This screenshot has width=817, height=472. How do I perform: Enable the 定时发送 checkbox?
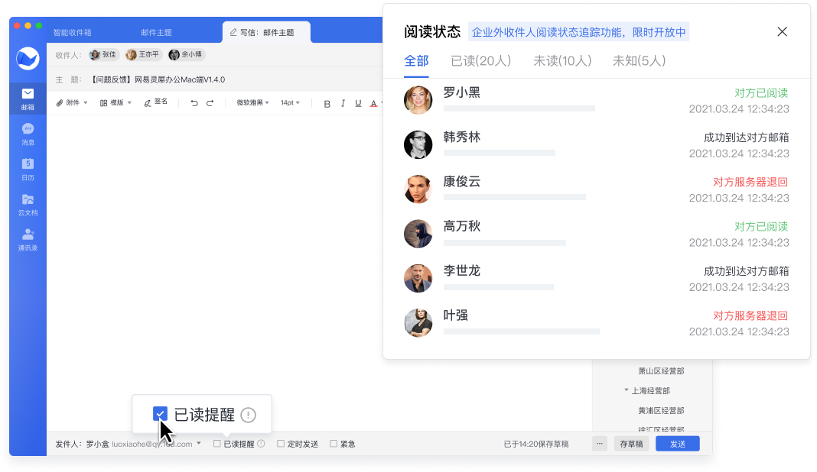click(281, 444)
